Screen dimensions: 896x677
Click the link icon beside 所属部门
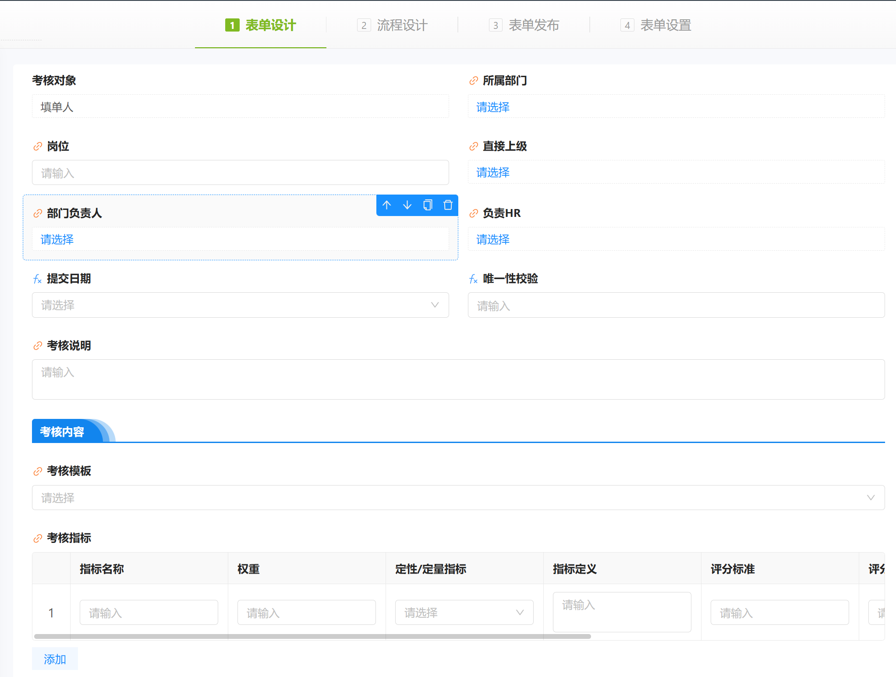(x=474, y=81)
